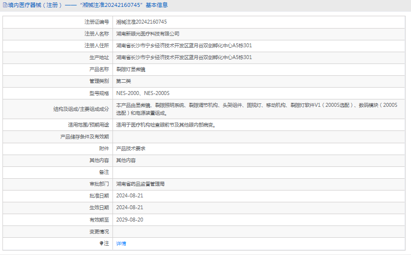Select the 批准日期 value 2024-08-21
The height and width of the screenshot is (255, 411).
pyautogui.click(x=130, y=195)
